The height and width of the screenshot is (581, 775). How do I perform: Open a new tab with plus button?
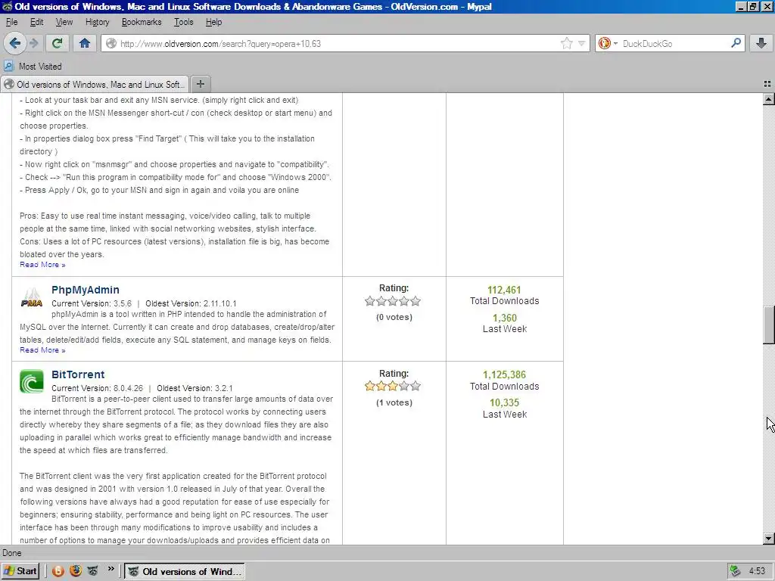[x=200, y=84]
